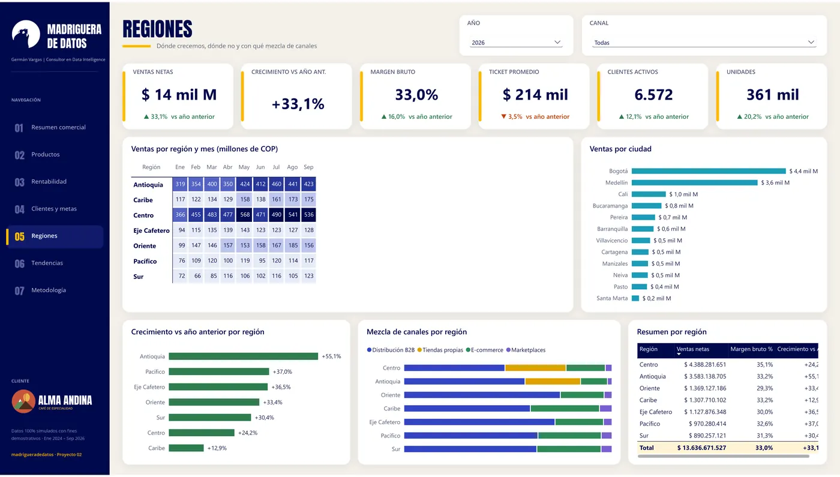Screen dimensions: 840x477
Task: Expand the Canal dropdown showing Todas
Action: point(704,43)
